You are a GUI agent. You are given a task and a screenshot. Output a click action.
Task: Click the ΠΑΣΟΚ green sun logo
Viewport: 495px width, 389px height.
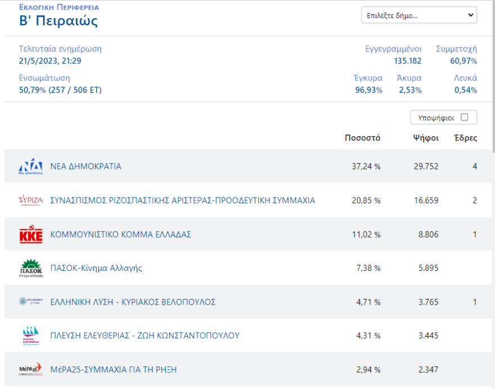click(x=30, y=268)
